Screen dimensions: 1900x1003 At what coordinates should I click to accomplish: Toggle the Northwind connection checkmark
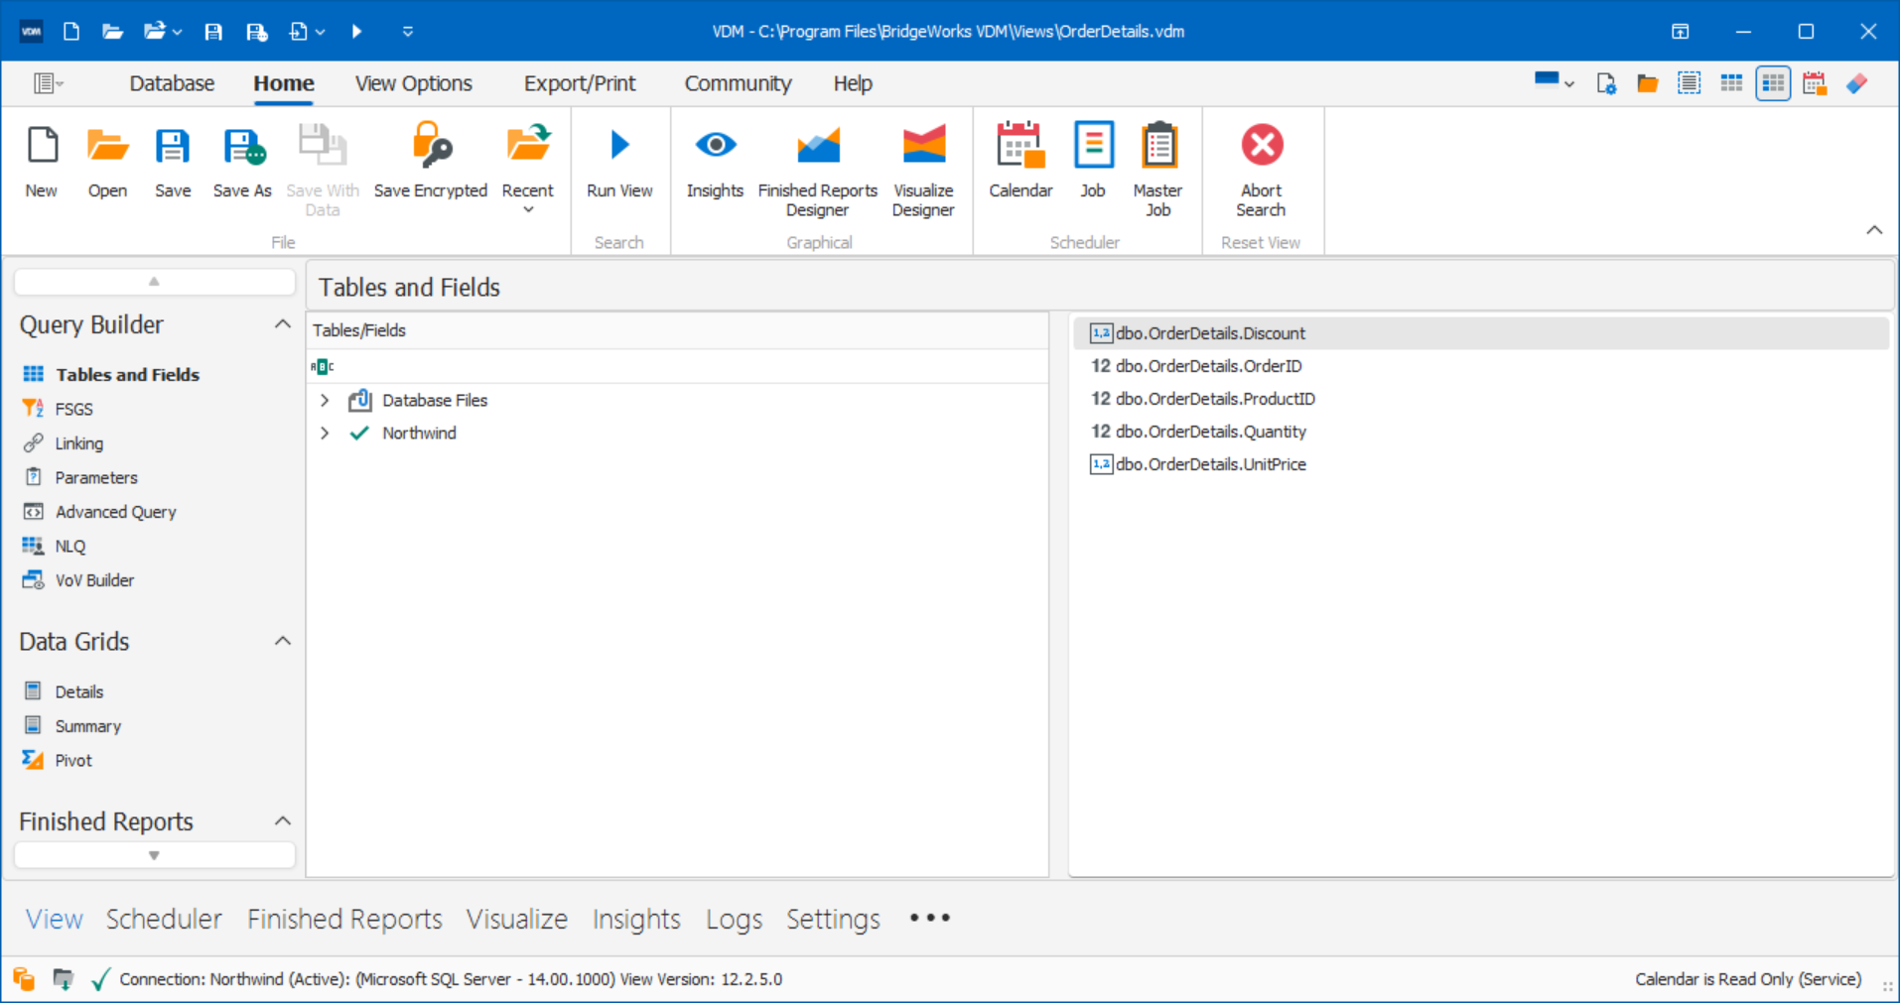click(x=358, y=433)
